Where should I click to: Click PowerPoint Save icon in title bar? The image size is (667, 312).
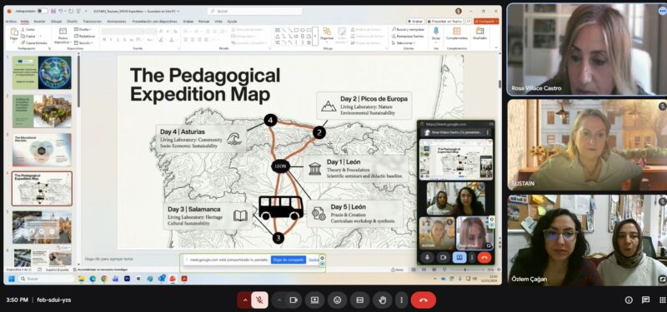click(53, 11)
